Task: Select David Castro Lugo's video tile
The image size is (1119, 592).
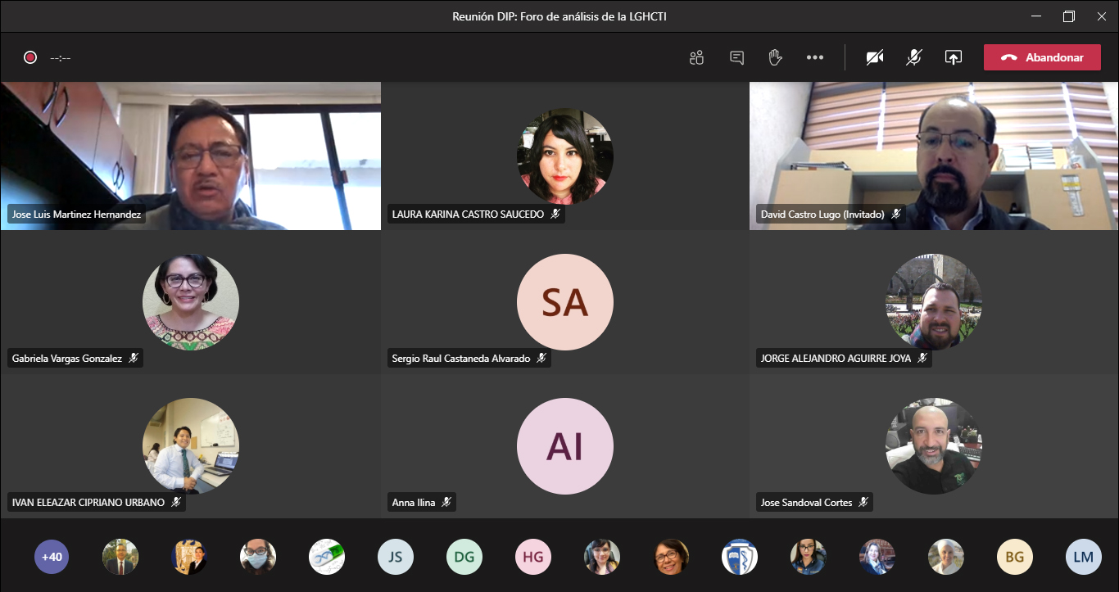Action: click(933, 156)
